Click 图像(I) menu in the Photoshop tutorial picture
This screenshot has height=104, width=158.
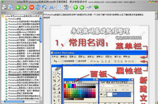click(x=73, y=57)
